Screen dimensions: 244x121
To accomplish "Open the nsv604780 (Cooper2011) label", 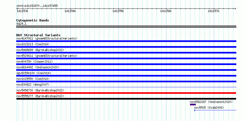I will [x=35, y=61].
